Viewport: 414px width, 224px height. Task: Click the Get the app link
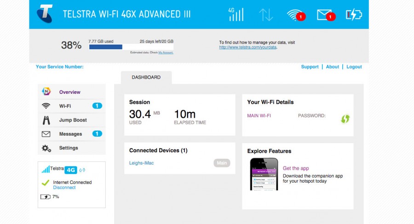(x=296, y=168)
